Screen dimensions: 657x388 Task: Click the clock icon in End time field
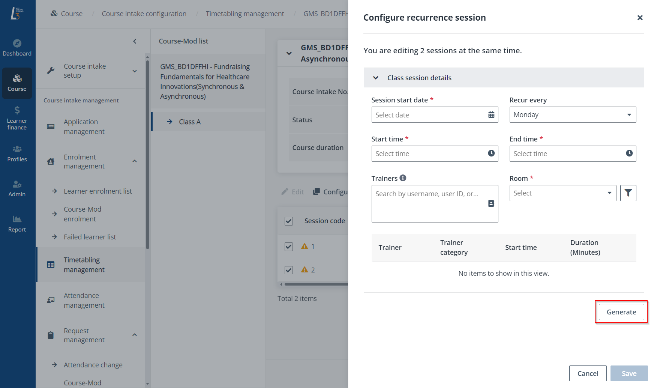point(629,153)
